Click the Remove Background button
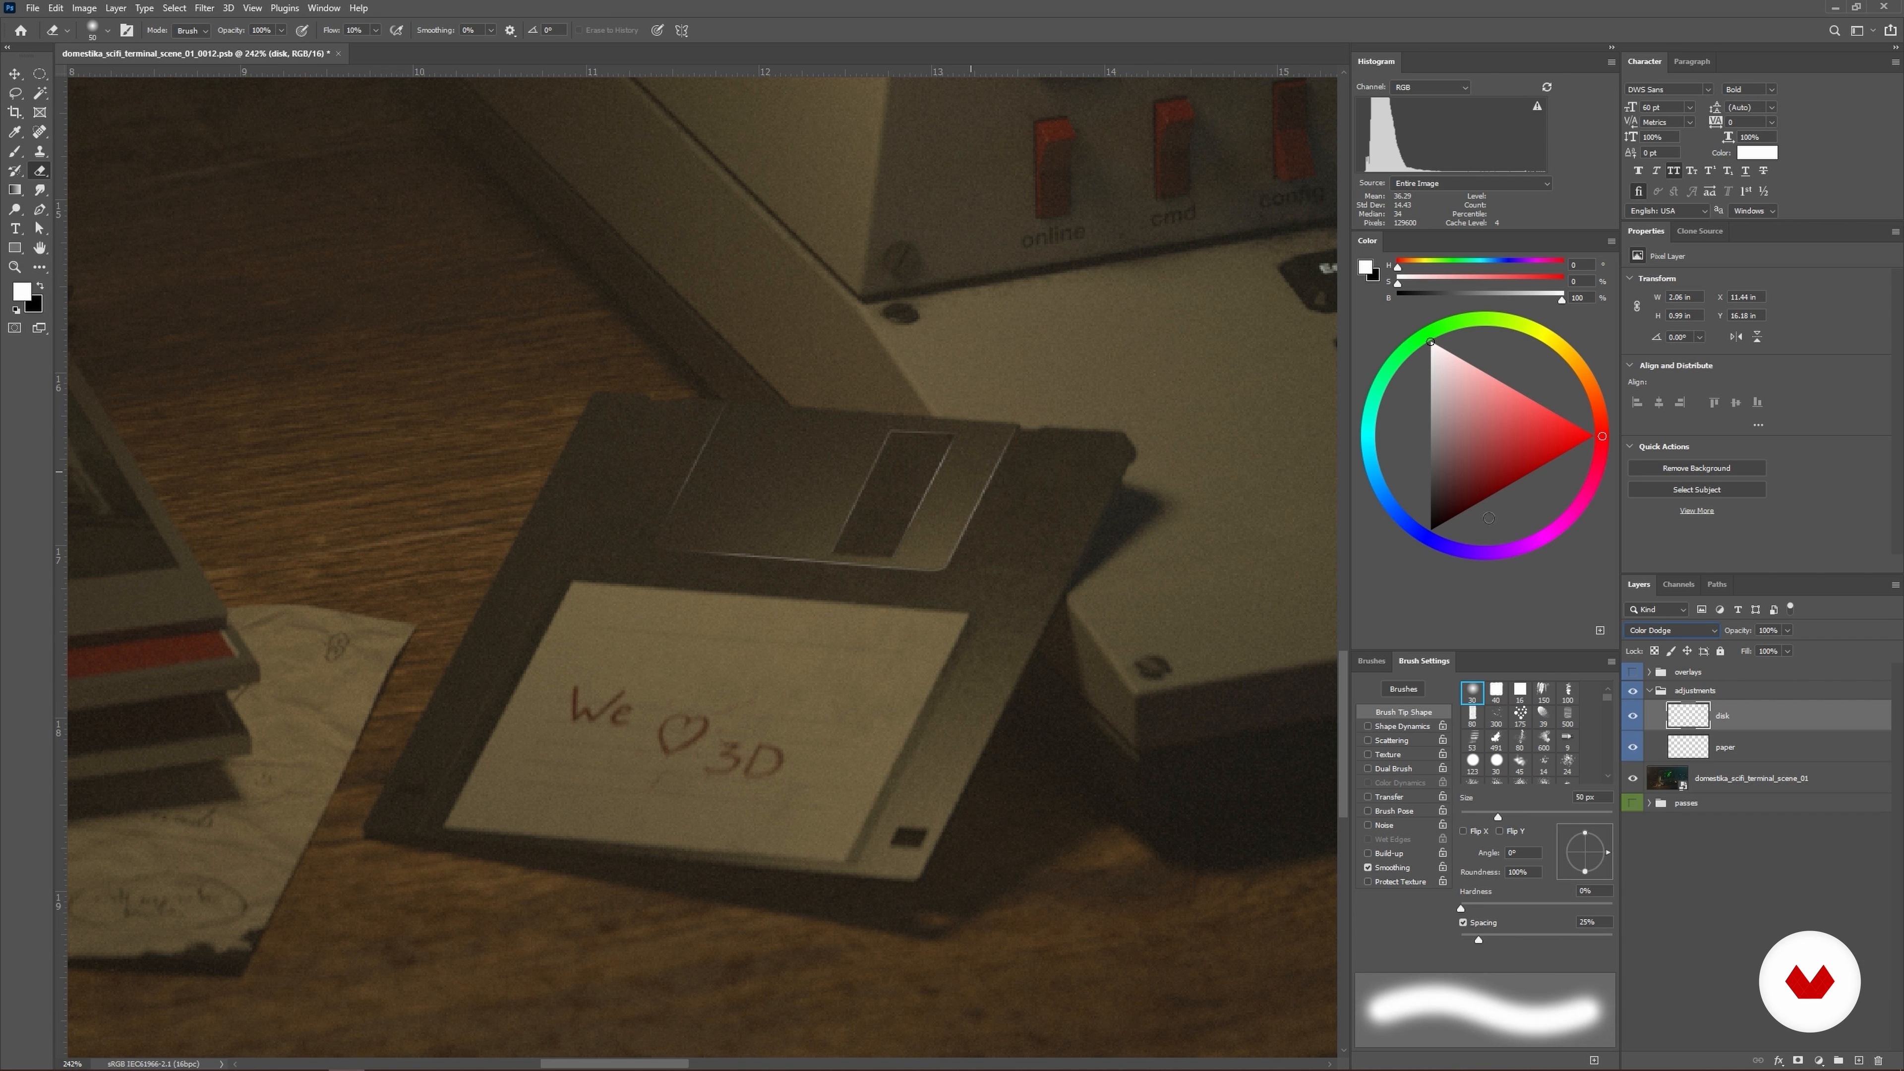This screenshot has width=1904, height=1071. [x=1696, y=468]
